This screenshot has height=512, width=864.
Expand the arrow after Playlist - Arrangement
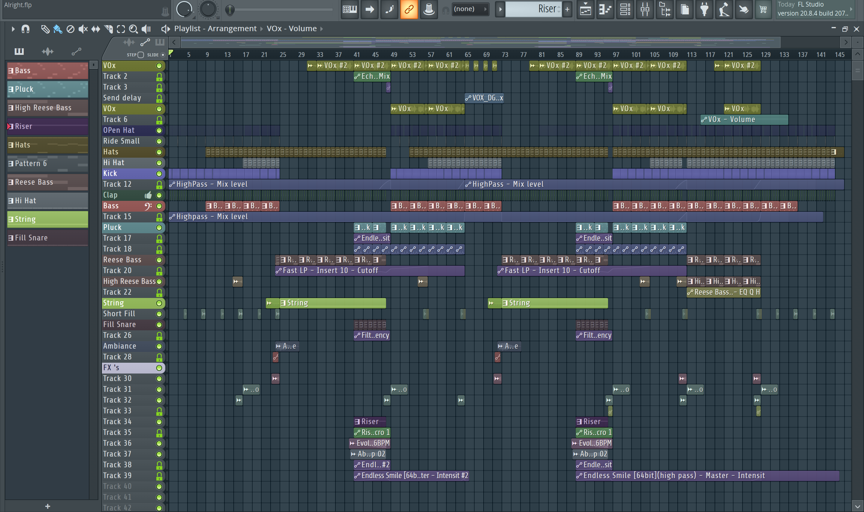261,29
